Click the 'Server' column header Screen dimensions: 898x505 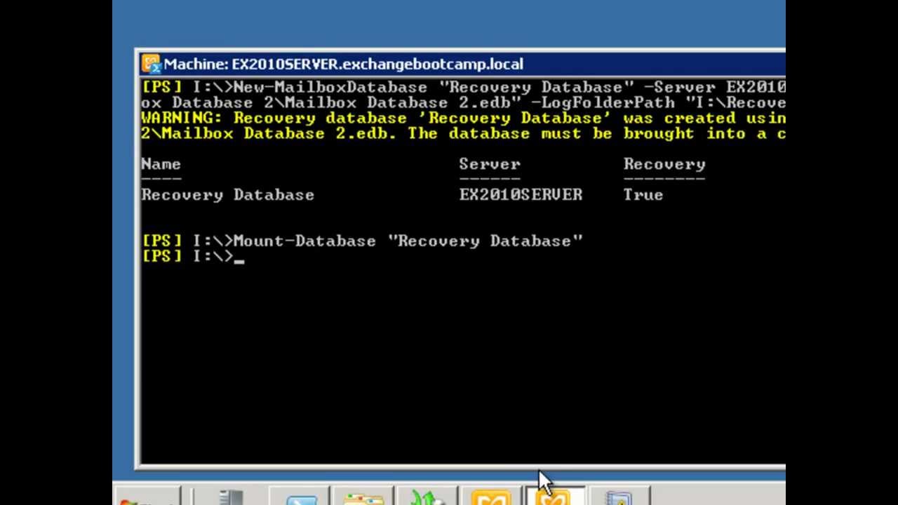[x=490, y=164]
